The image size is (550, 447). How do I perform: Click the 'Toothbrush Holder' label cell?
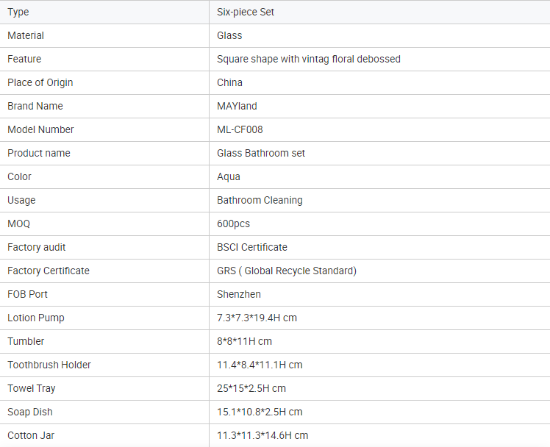pyautogui.click(x=49, y=365)
